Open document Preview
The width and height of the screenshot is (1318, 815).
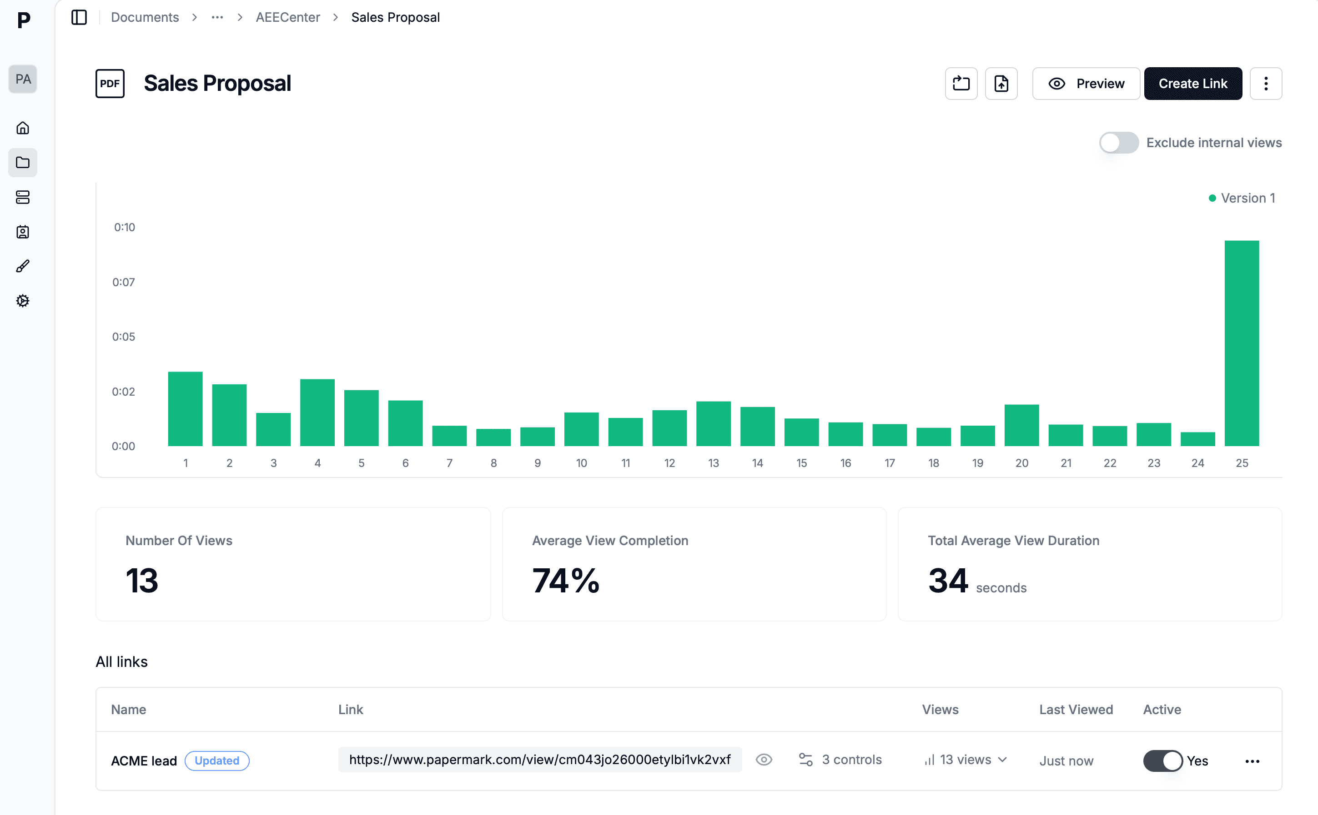1086,83
